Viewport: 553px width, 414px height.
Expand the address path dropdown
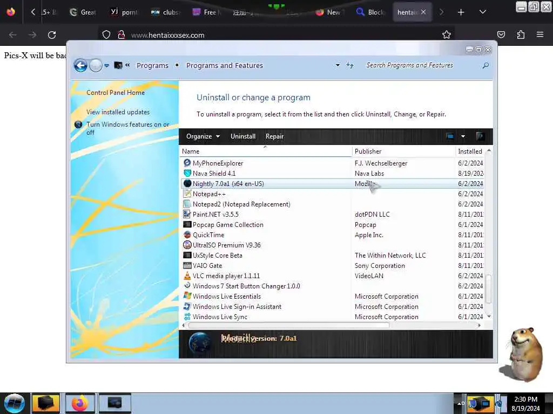click(x=338, y=65)
